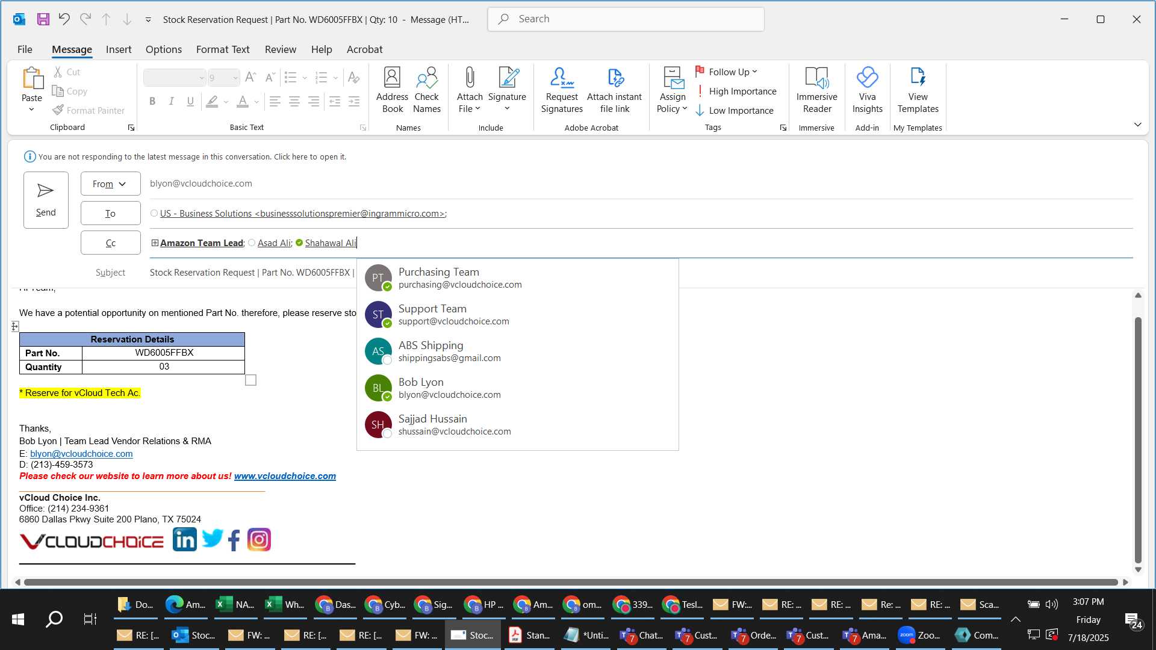
Task: Open the text highlight color swatch
Action: coord(212,101)
